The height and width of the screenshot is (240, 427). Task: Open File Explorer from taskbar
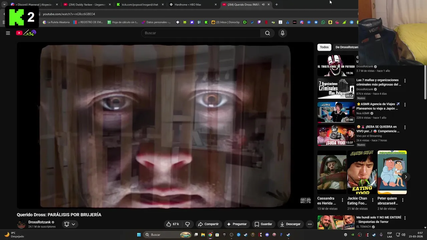203,235
